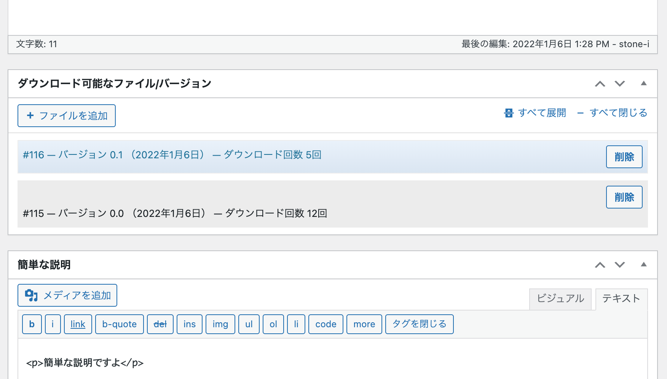Screen dimensions: 667x379
Task: Delete version 0.1 file #116
Action: coord(624,157)
